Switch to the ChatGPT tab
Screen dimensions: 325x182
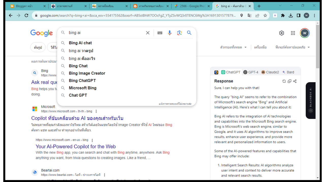tap(231, 72)
